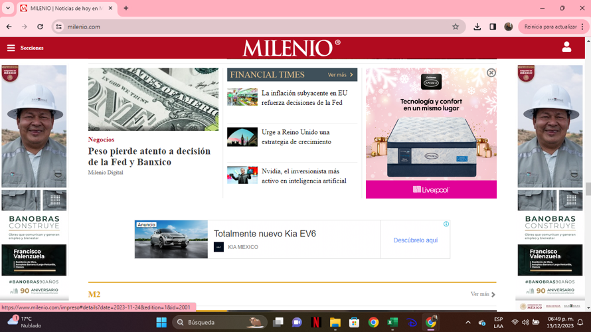591x332 pixels.
Task: Click Descúbrelo aquí in Kia ad
Action: pos(415,240)
